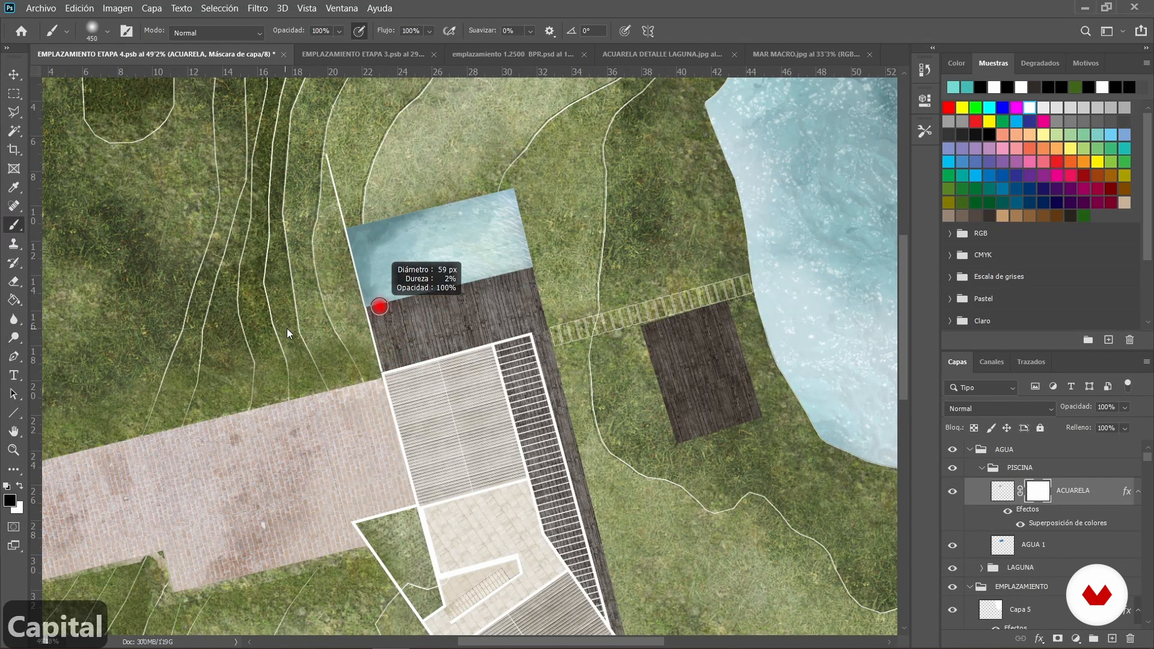Select the Frame tool

[x=14, y=168]
